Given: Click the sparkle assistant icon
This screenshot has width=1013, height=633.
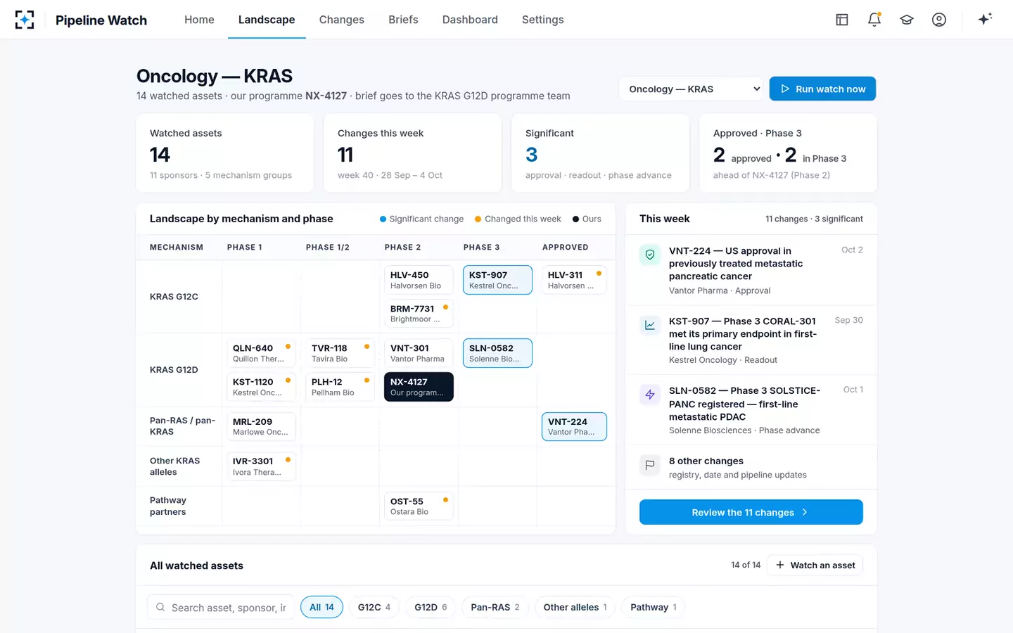Looking at the screenshot, I should point(985,19).
